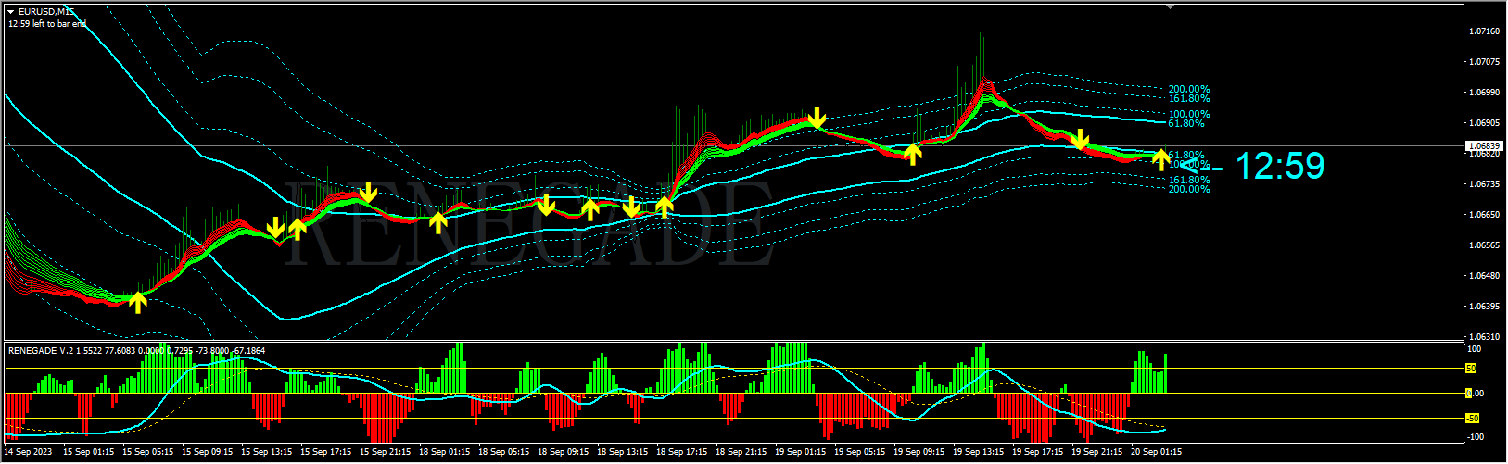This screenshot has width=1508, height=464.
Task: Click the upper 200.00% band label
Action: click(x=1188, y=90)
